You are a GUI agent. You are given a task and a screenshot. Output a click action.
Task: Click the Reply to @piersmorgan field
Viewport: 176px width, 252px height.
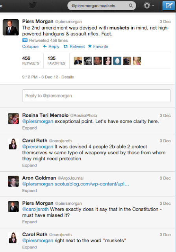coord(96,96)
